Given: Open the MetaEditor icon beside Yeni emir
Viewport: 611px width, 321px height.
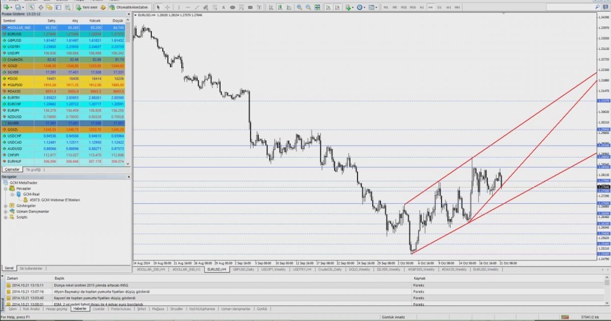Looking at the screenshot, I should [103, 8].
